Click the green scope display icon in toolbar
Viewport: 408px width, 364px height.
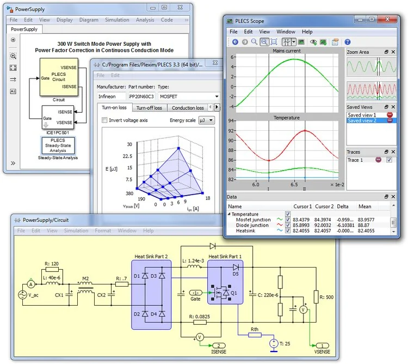(x=301, y=42)
